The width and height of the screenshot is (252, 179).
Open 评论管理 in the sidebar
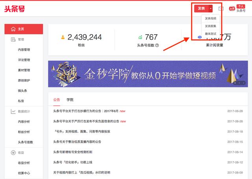(24, 60)
